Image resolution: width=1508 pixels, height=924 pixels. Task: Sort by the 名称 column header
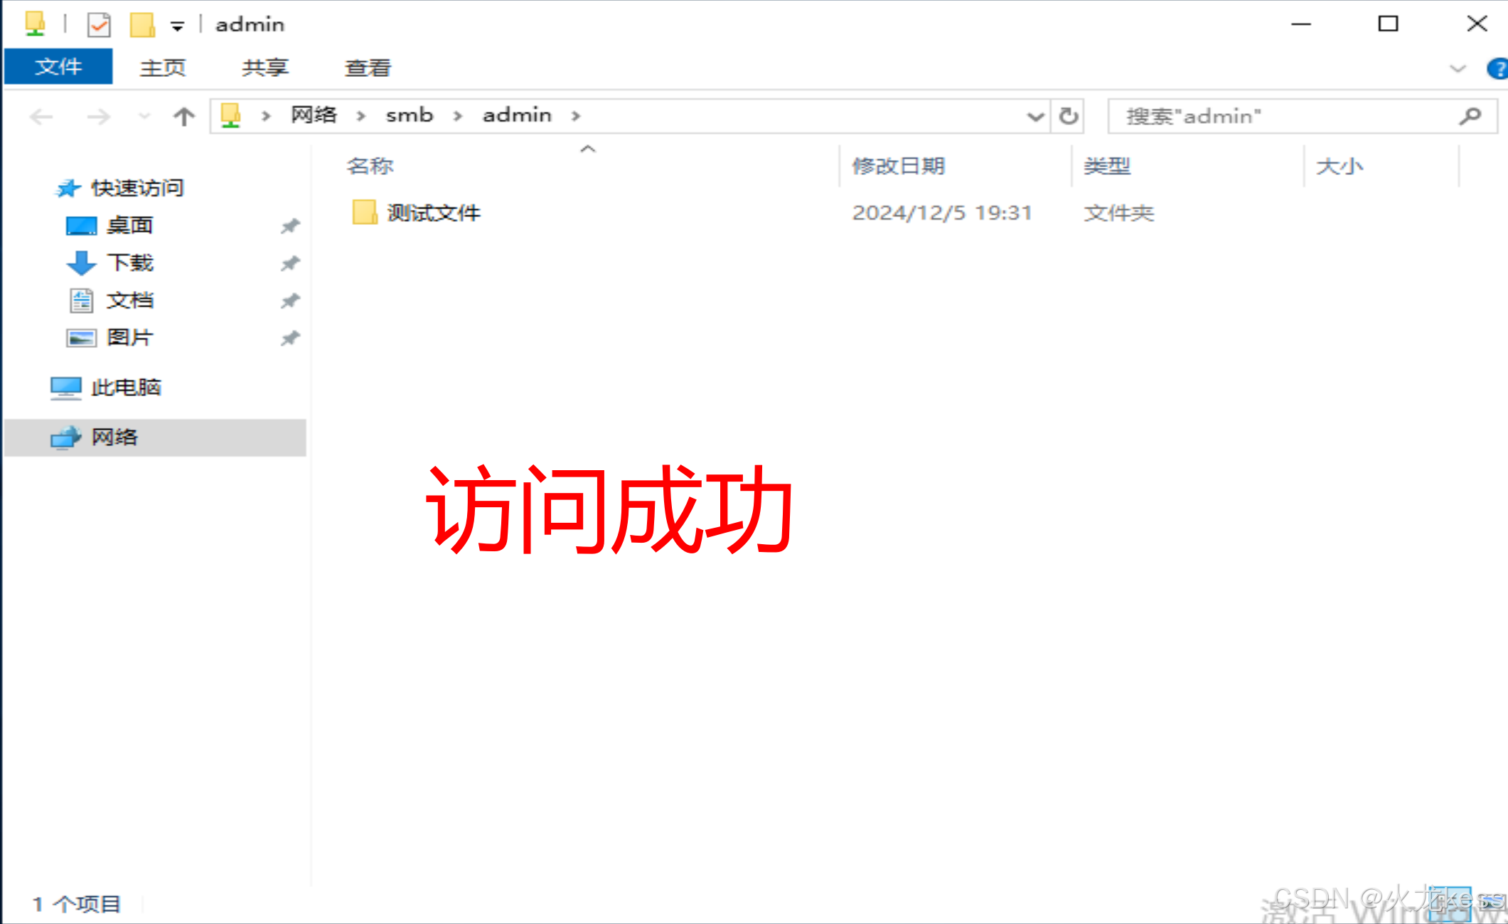(370, 166)
